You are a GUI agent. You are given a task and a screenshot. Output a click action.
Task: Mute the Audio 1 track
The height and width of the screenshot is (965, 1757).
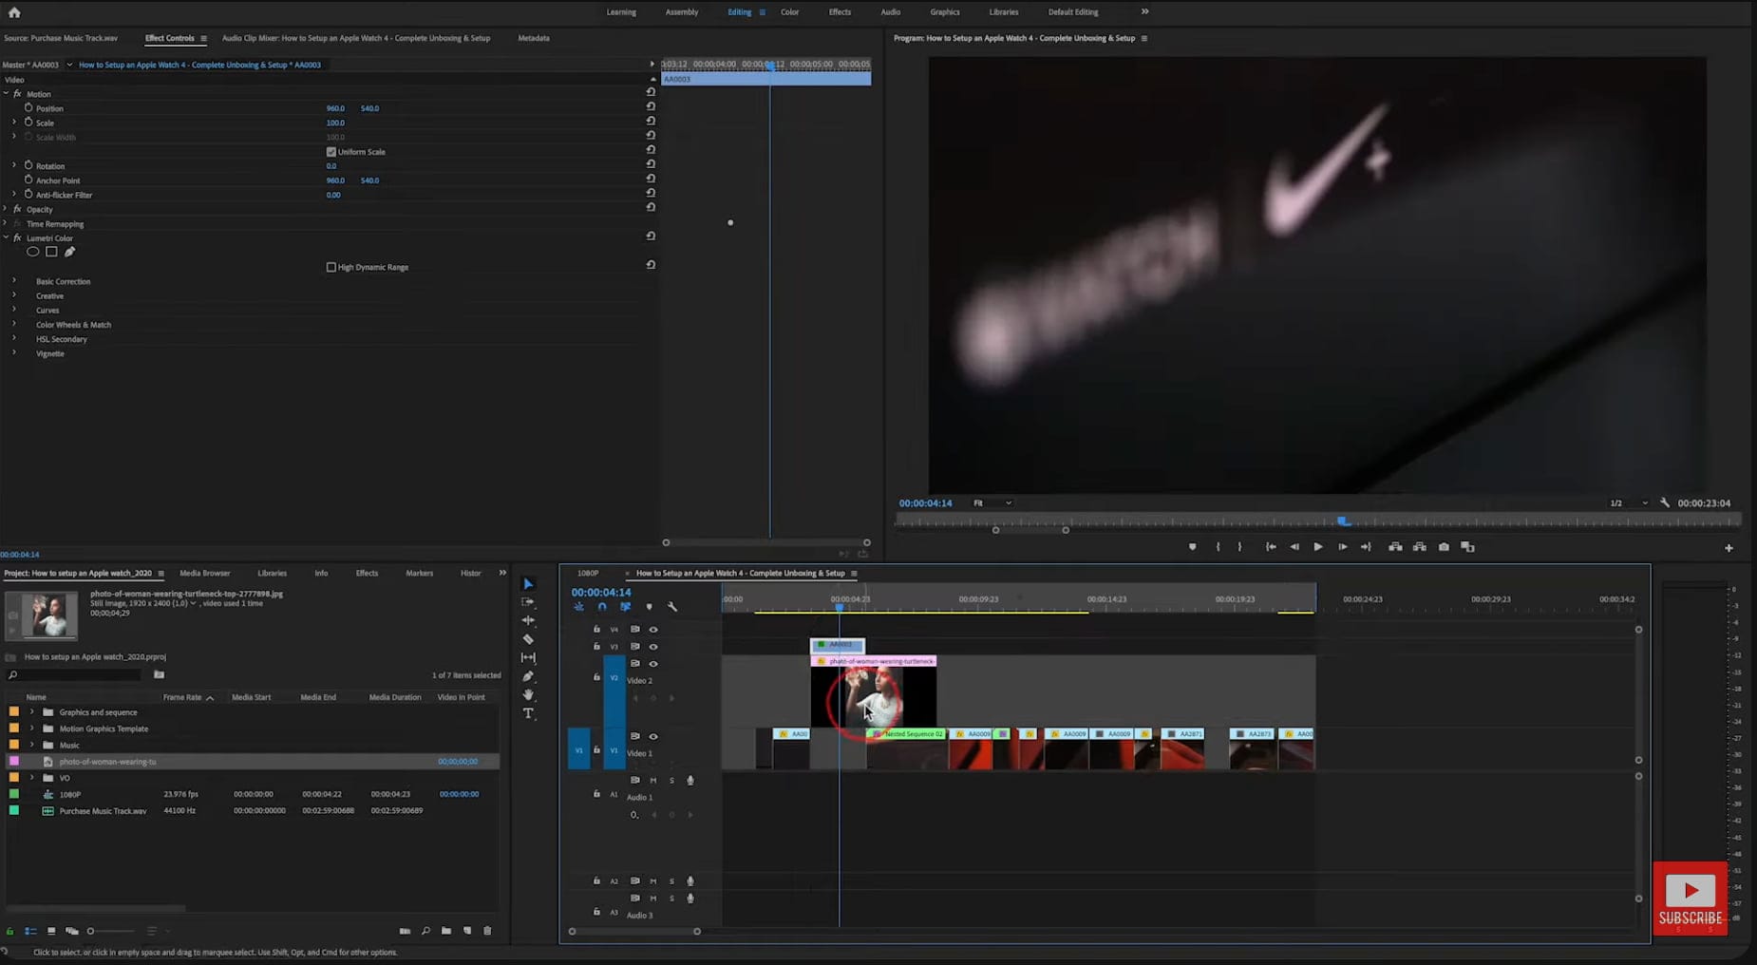652,781
